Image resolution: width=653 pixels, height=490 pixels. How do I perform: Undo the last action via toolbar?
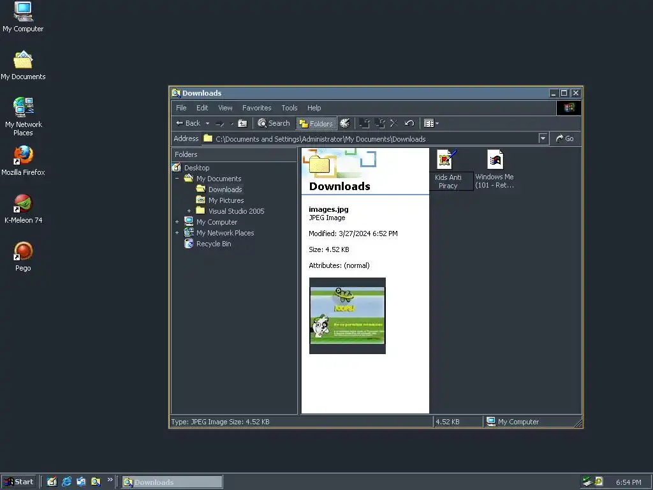pyautogui.click(x=409, y=123)
